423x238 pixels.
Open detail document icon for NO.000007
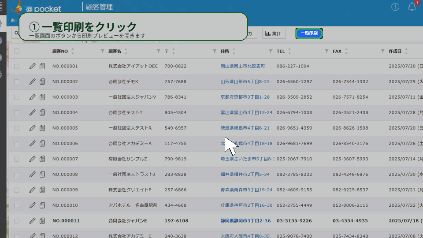(x=42, y=159)
